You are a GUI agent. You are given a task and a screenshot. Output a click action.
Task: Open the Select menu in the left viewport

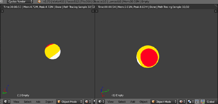coord(28,102)
